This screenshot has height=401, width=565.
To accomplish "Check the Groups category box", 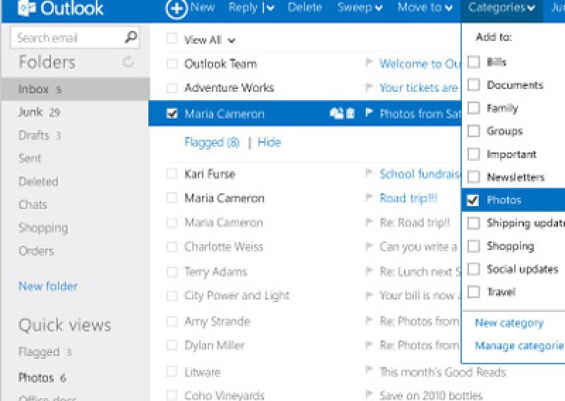I will click(473, 131).
